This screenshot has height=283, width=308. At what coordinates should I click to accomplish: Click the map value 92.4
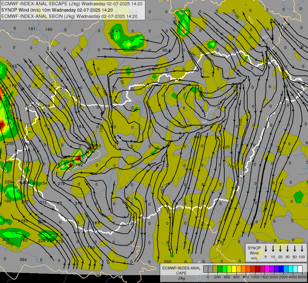166,50
